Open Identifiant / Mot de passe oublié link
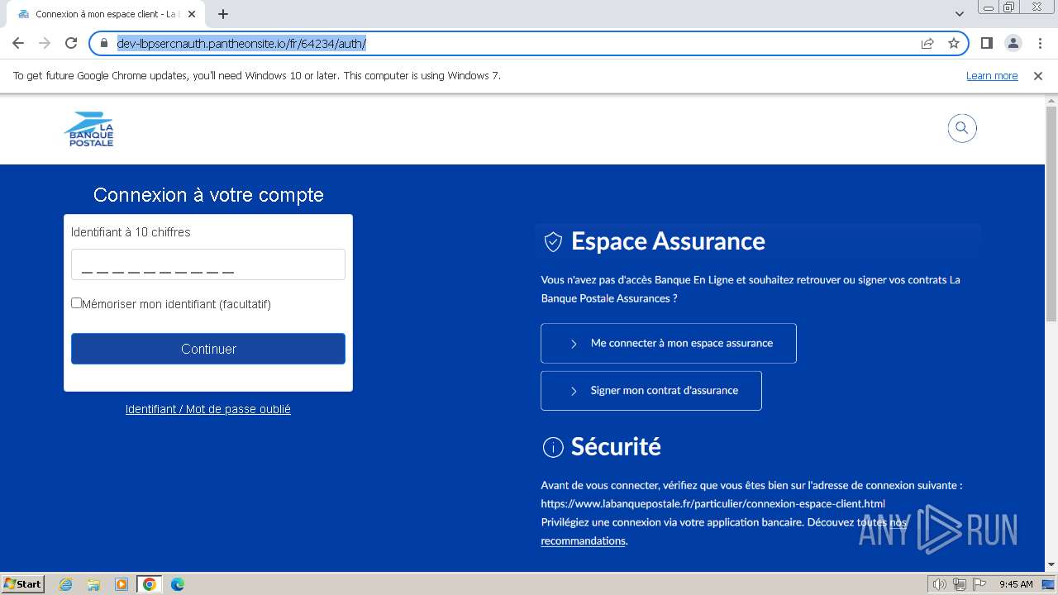 (x=208, y=409)
